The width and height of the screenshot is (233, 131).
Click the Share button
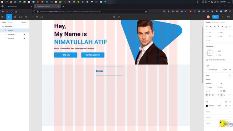pyautogui.click(x=216, y=17)
